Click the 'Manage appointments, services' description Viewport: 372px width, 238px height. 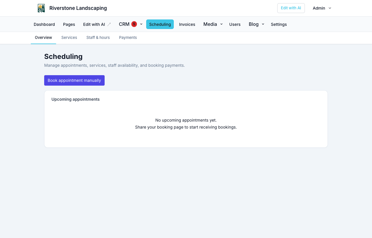115,65
